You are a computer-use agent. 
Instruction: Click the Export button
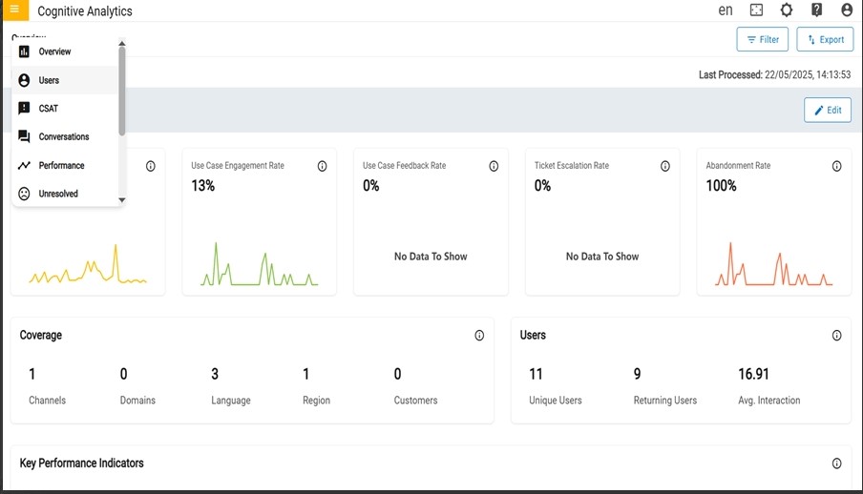pos(825,39)
